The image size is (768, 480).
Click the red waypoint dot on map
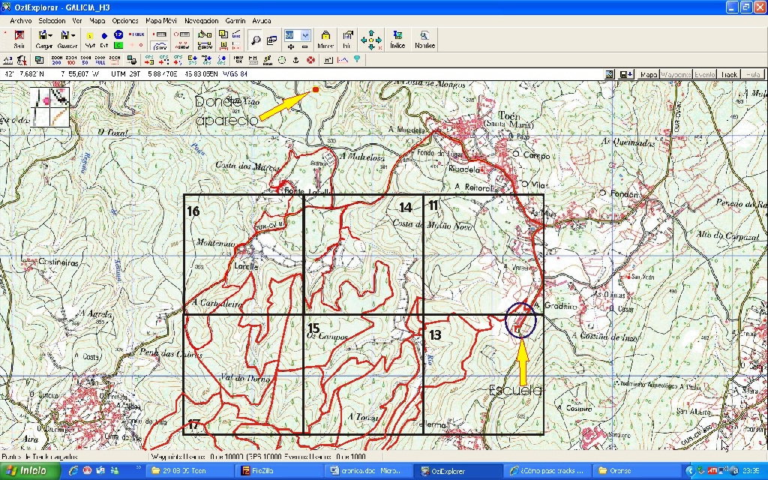[316, 90]
